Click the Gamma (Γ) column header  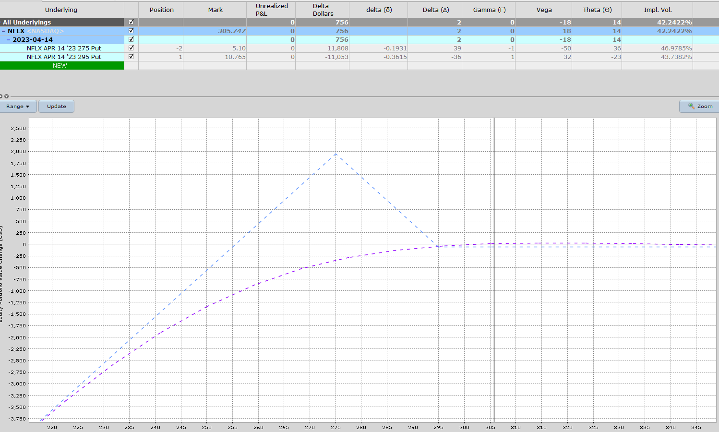(x=489, y=10)
